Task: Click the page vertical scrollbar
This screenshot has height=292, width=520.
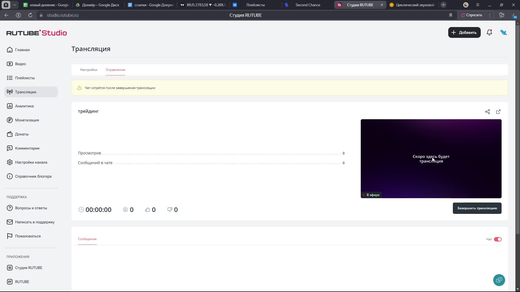Action: (x=518, y=130)
